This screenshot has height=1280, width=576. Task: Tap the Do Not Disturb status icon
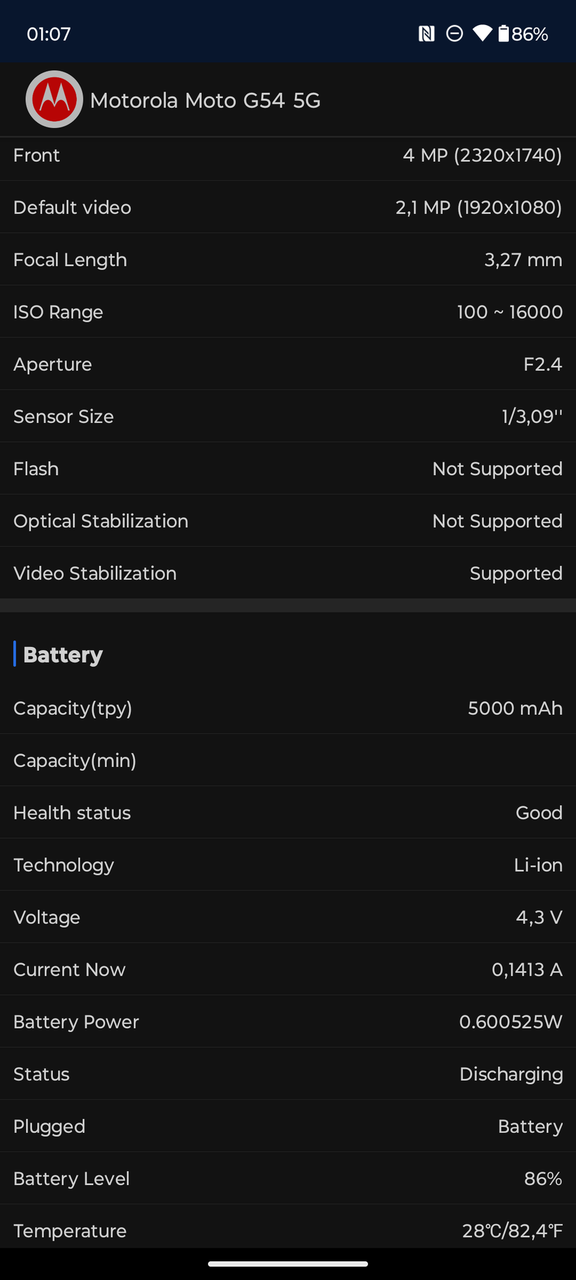click(455, 34)
